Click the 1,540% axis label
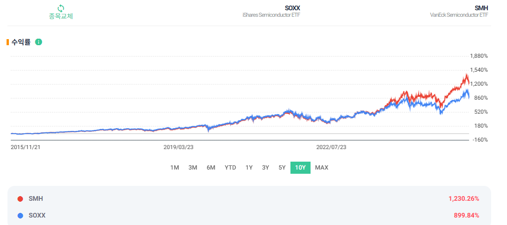 click(479, 70)
